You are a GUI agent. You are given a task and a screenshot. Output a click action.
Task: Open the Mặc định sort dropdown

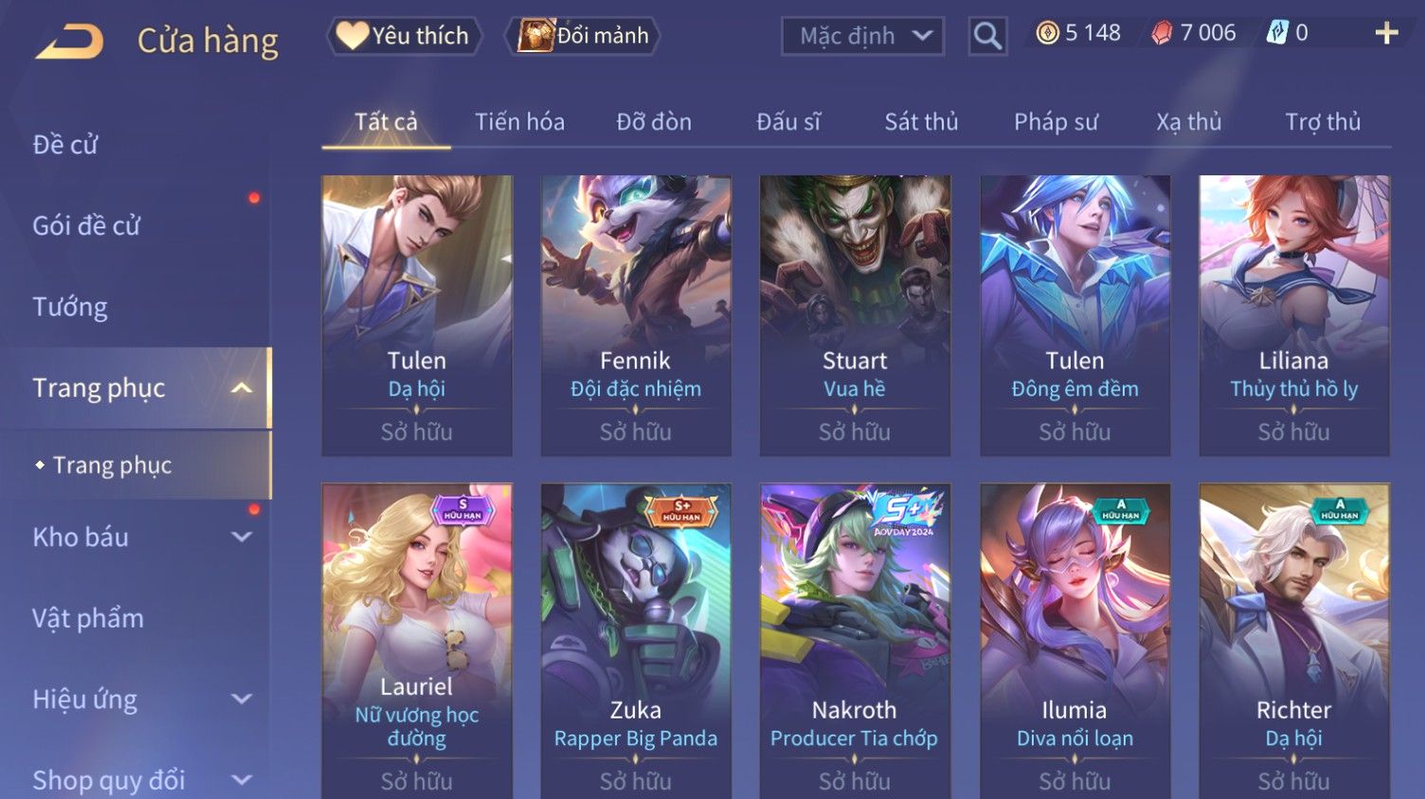tap(862, 36)
